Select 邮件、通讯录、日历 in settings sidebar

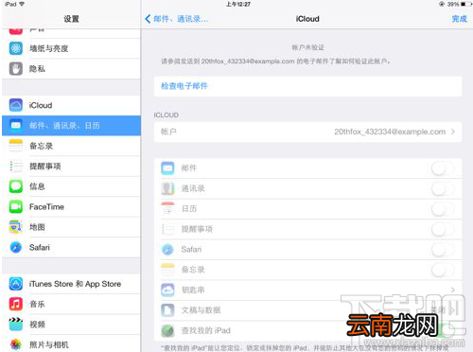[x=71, y=126]
